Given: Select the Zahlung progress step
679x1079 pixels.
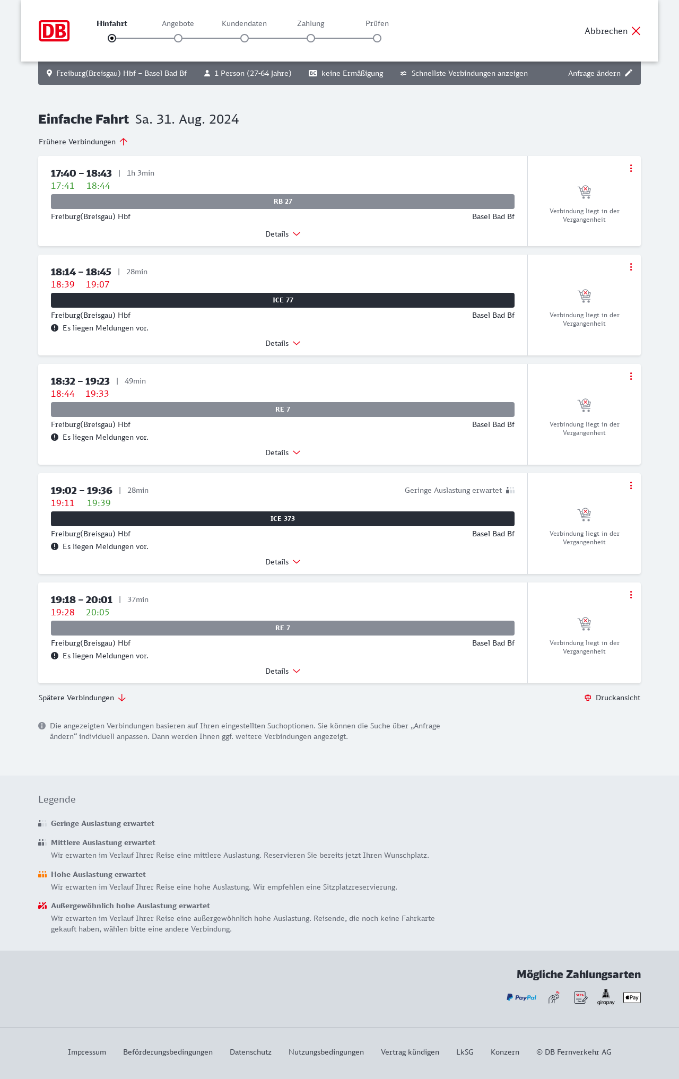Looking at the screenshot, I should click(x=311, y=38).
